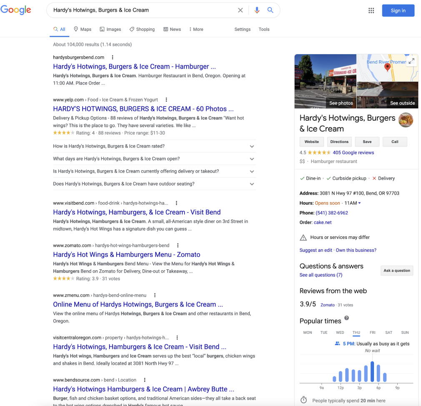The height and width of the screenshot is (406, 421).
Task: Start voice search with the microphone icon
Action: click(257, 10)
